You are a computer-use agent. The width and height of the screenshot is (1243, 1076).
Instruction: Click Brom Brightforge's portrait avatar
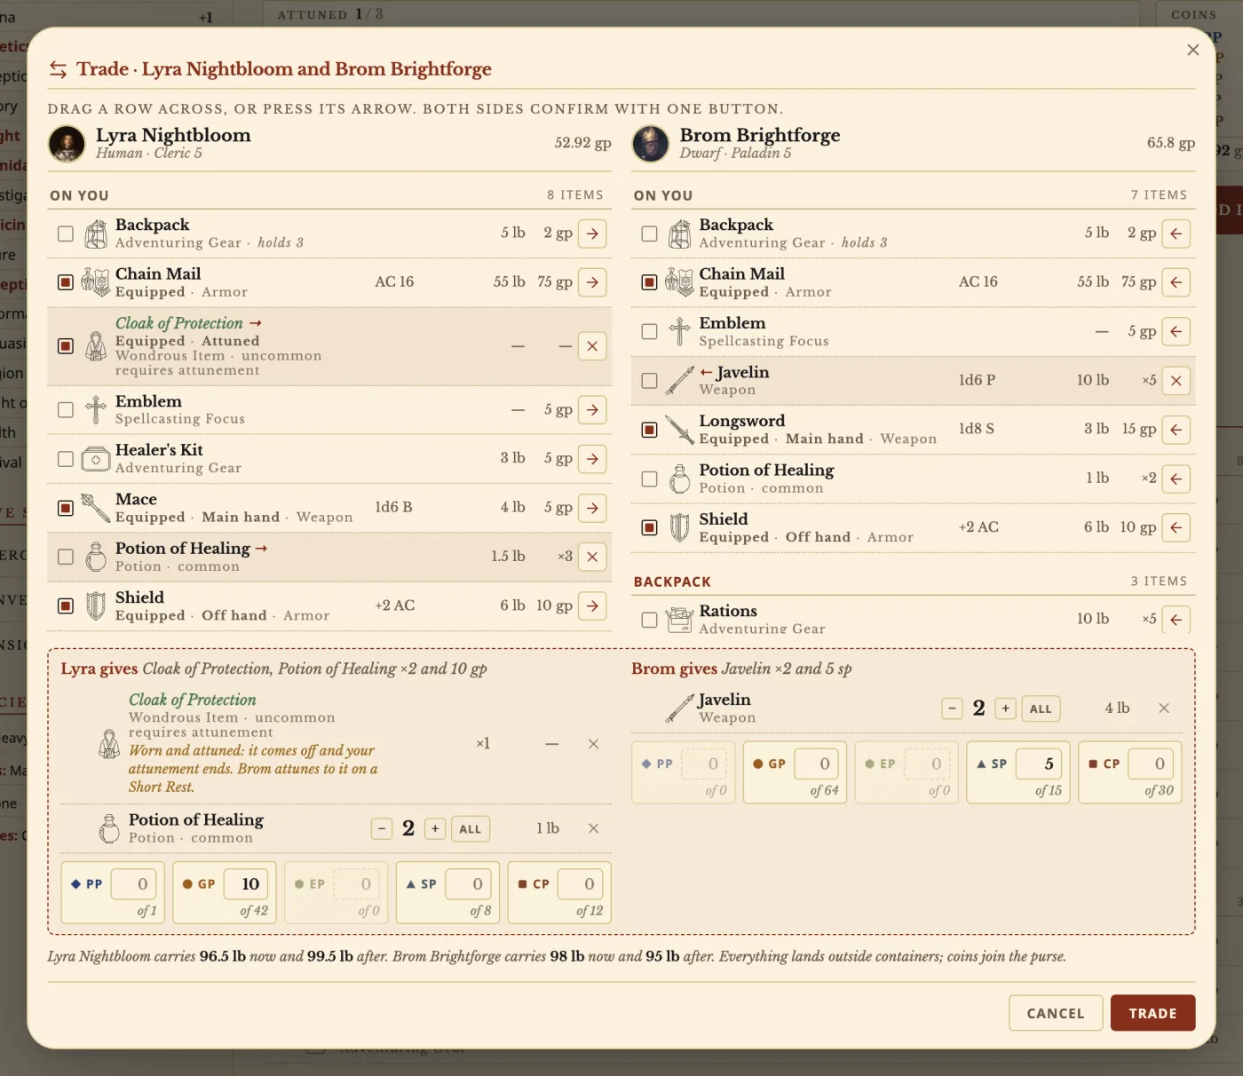click(651, 144)
